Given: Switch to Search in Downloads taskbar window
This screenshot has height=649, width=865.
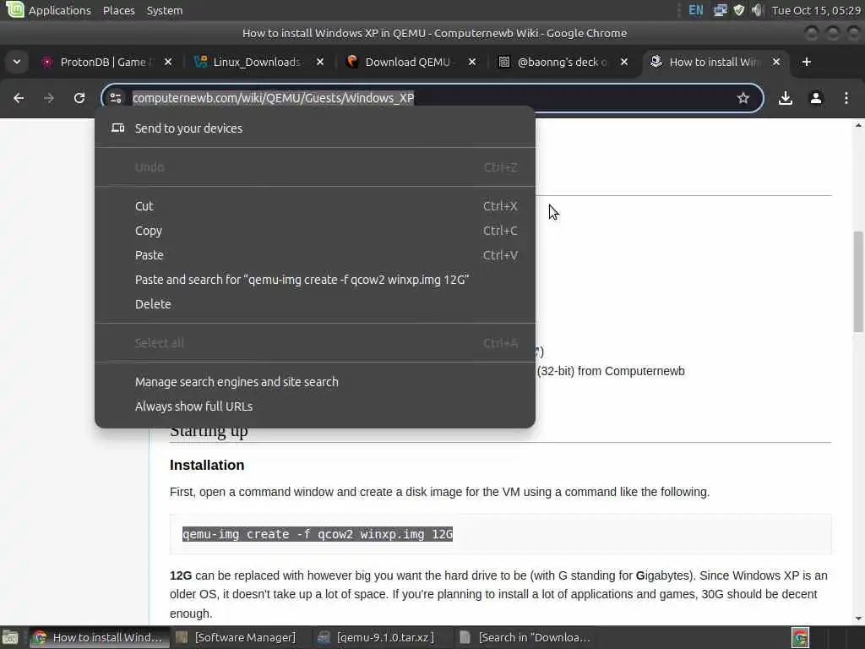Looking at the screenshot, I should [x=525, y=637].
